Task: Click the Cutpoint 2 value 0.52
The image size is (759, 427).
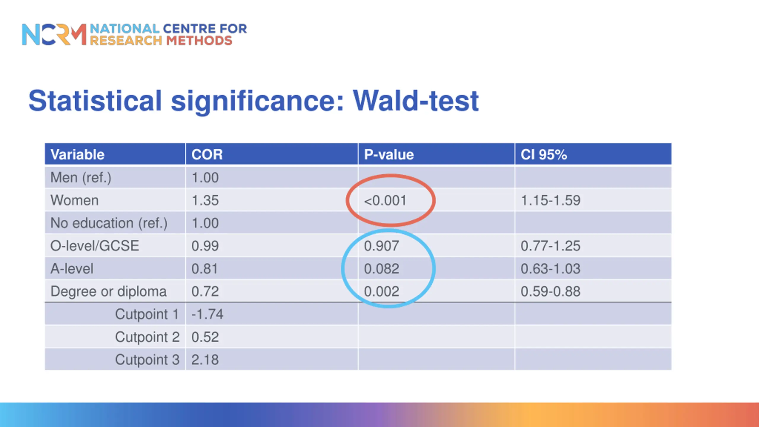Action: (205, 337)
